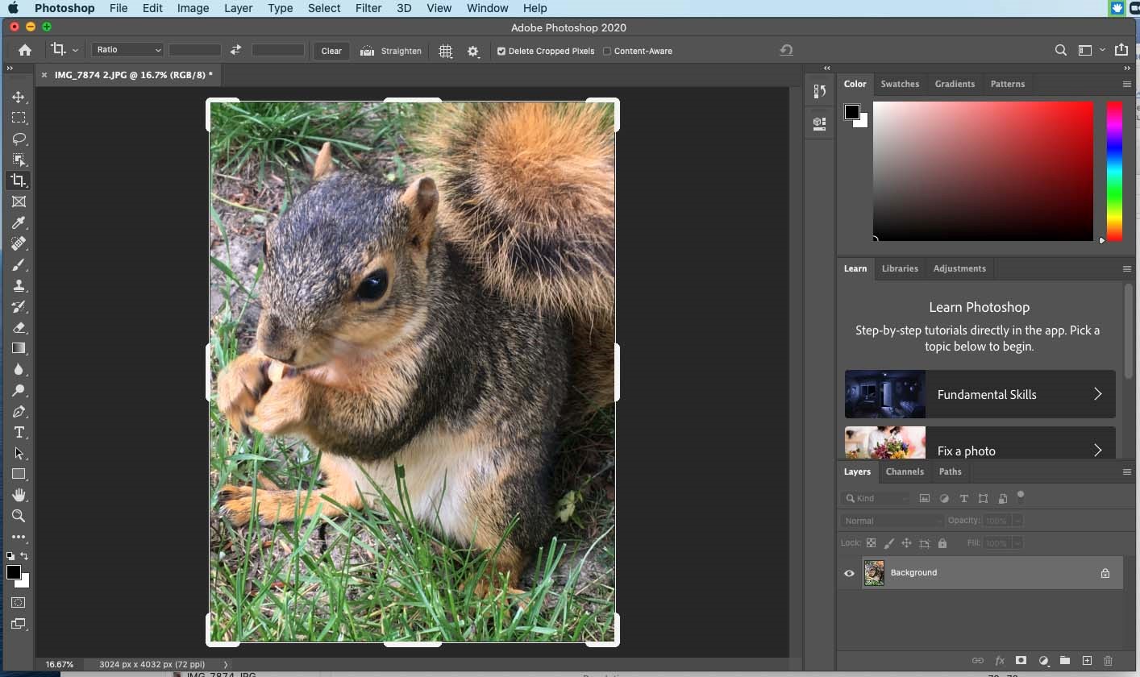1140x677 pixels.
Task: Select the Move tool
Action: pos(19,97)
